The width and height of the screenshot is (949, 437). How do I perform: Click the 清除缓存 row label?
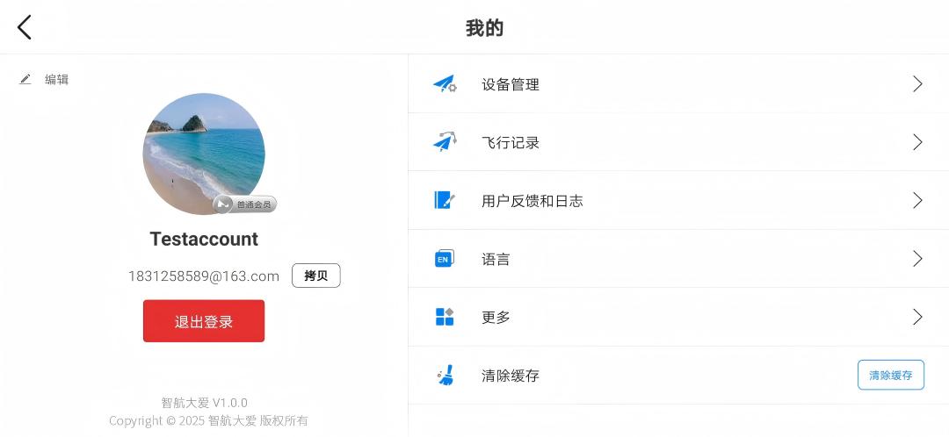(x=511, y=376)
